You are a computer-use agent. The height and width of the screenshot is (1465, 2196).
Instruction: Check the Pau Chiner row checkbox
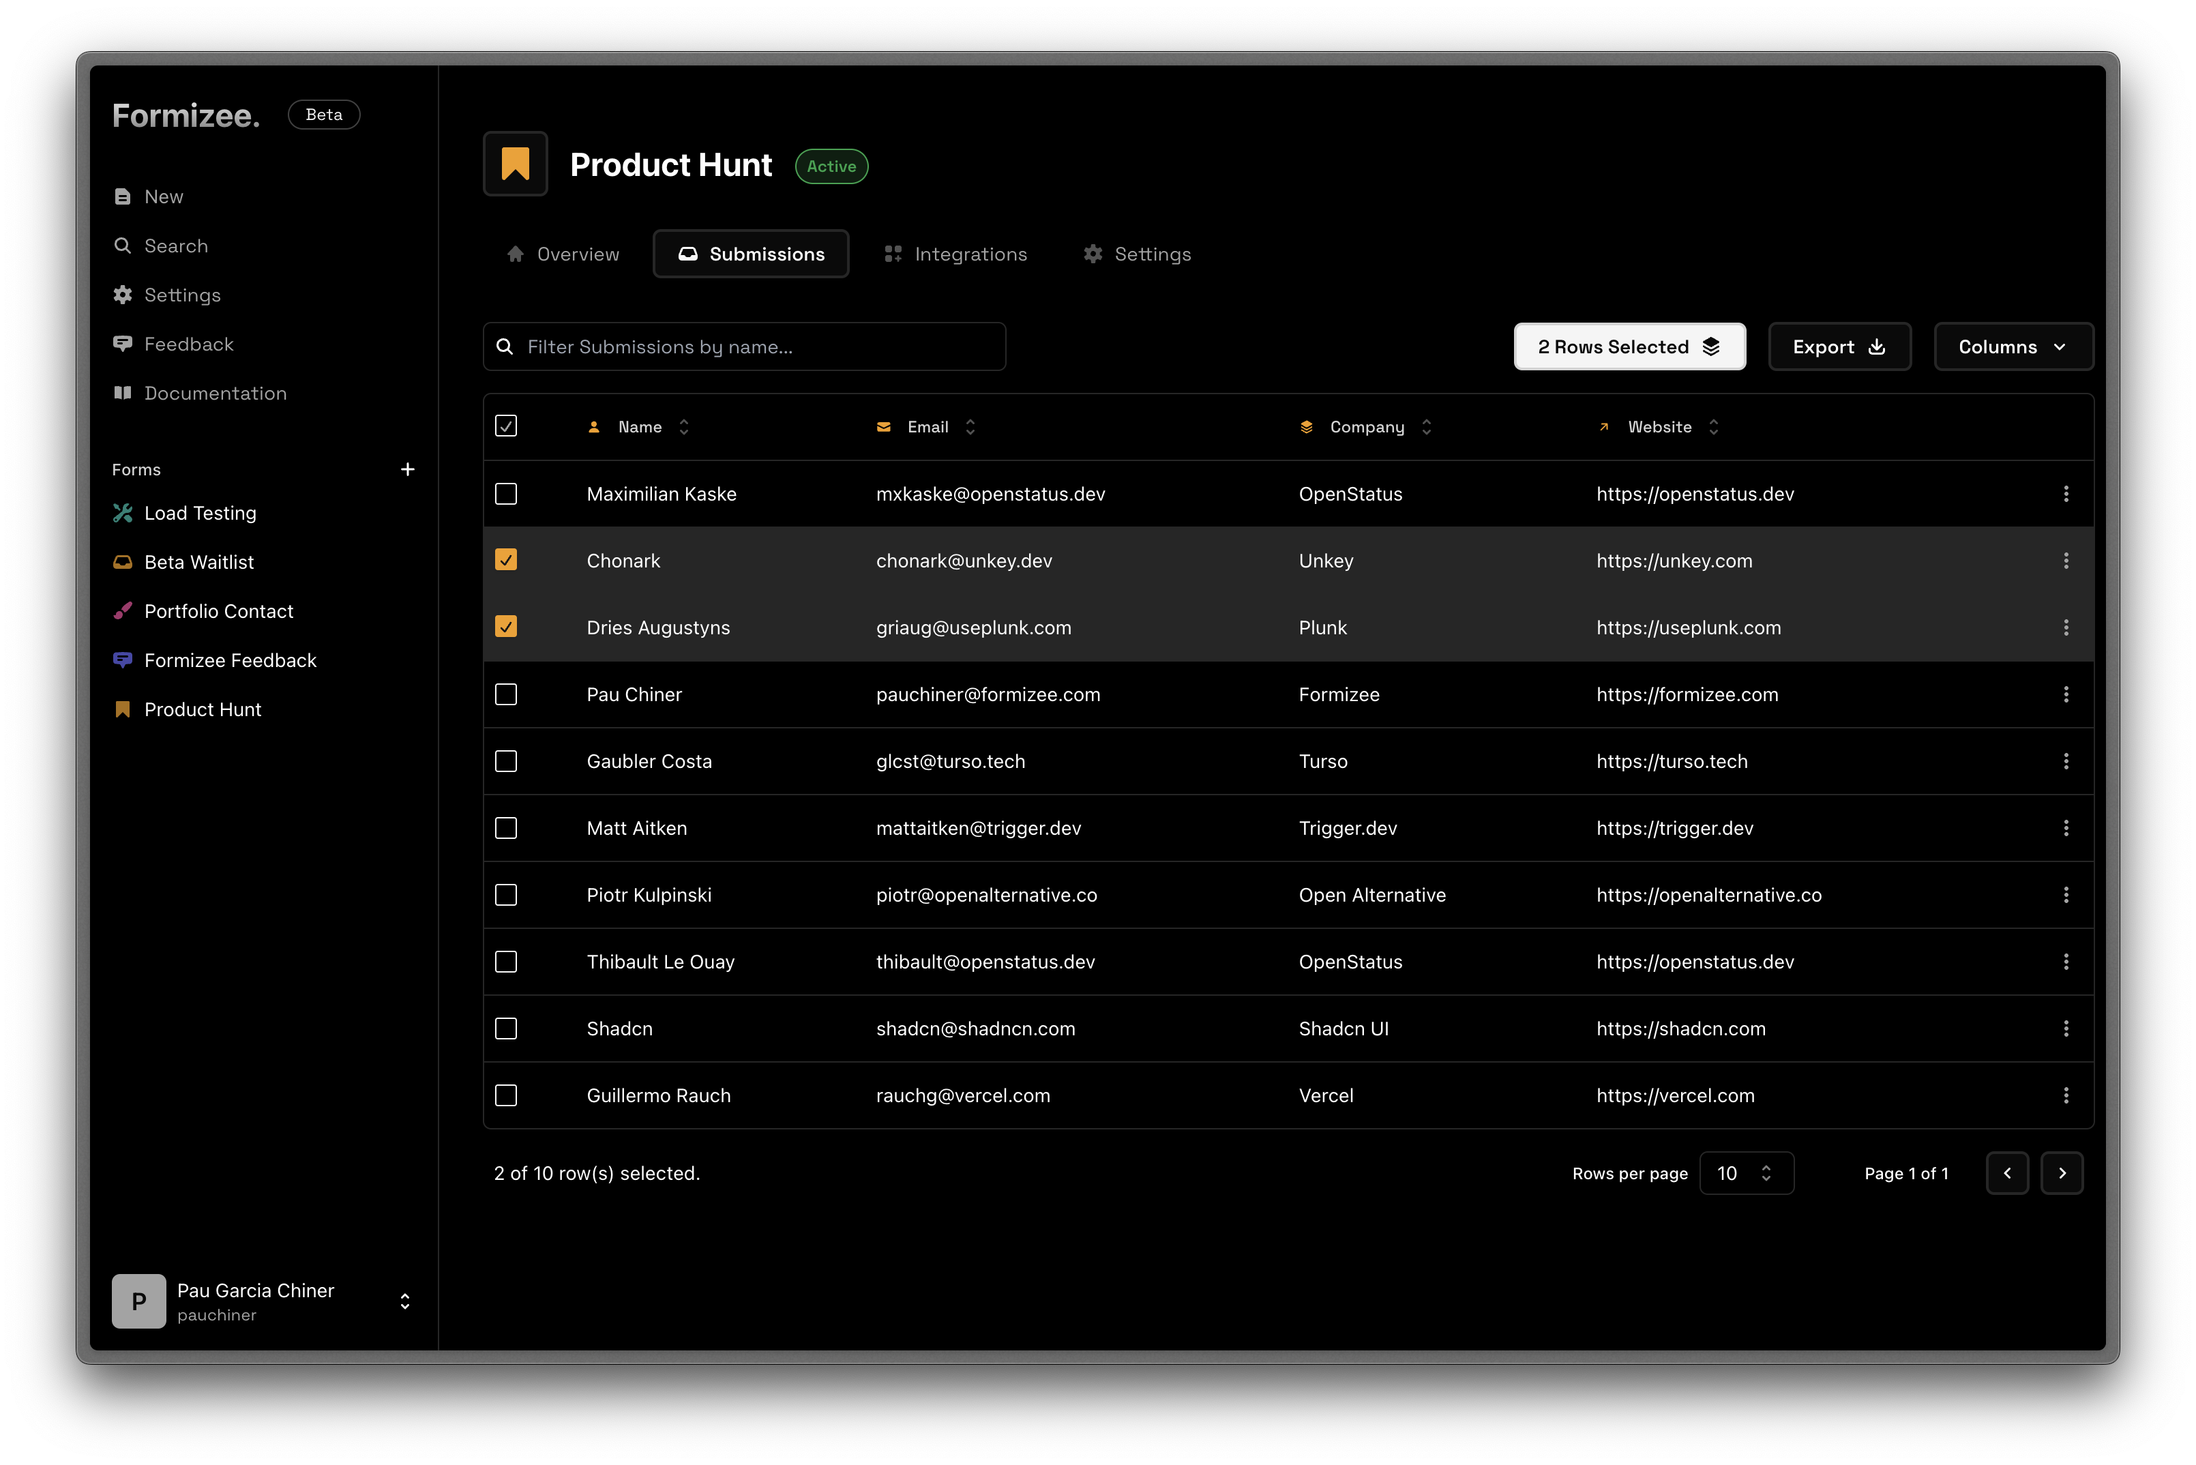(x=505, y=694)
